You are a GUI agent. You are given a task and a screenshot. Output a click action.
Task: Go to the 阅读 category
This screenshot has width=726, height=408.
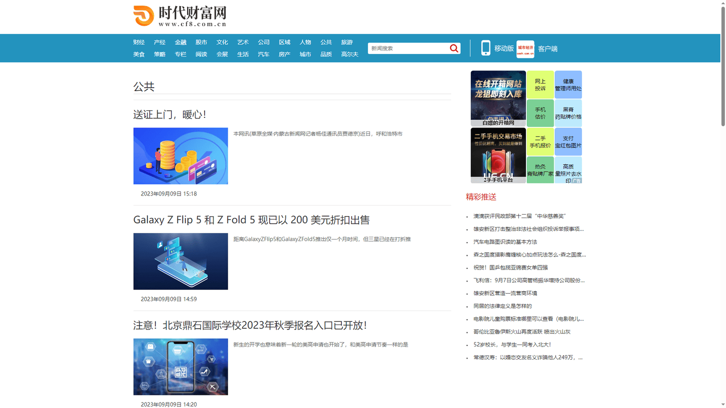tap(201, 54)
